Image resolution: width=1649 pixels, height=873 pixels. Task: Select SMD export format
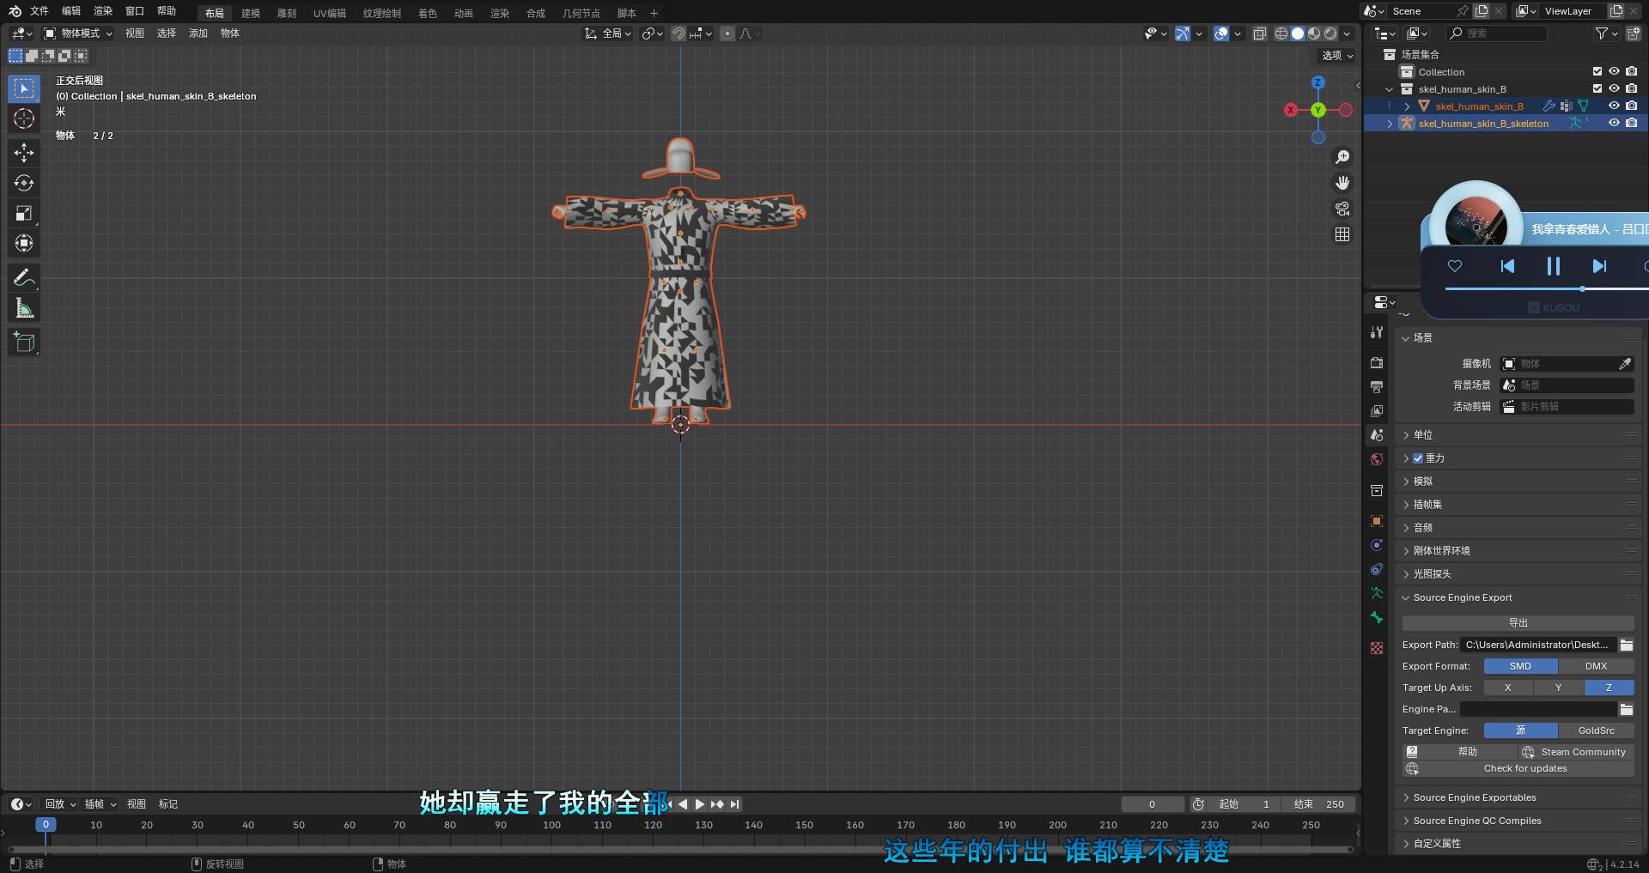pos(1520,666)
